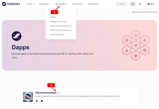This screenshot has height=109, width=159.
Task: Click the Starknet-ecosystem card description text
Action: tap(78, 96)
